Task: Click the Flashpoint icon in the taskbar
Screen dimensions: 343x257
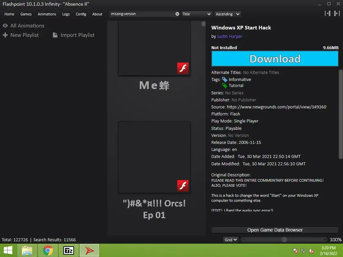Action: [x=89, y=250]
